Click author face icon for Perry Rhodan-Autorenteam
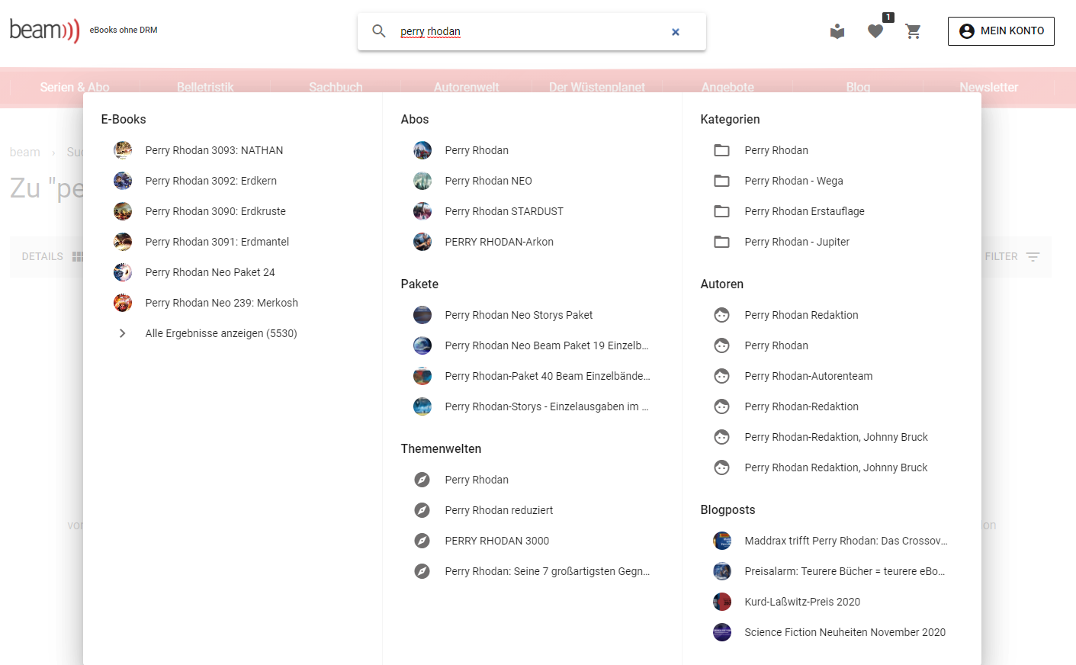The width and height of the screenshot is (1076, 665). (721, 376)
